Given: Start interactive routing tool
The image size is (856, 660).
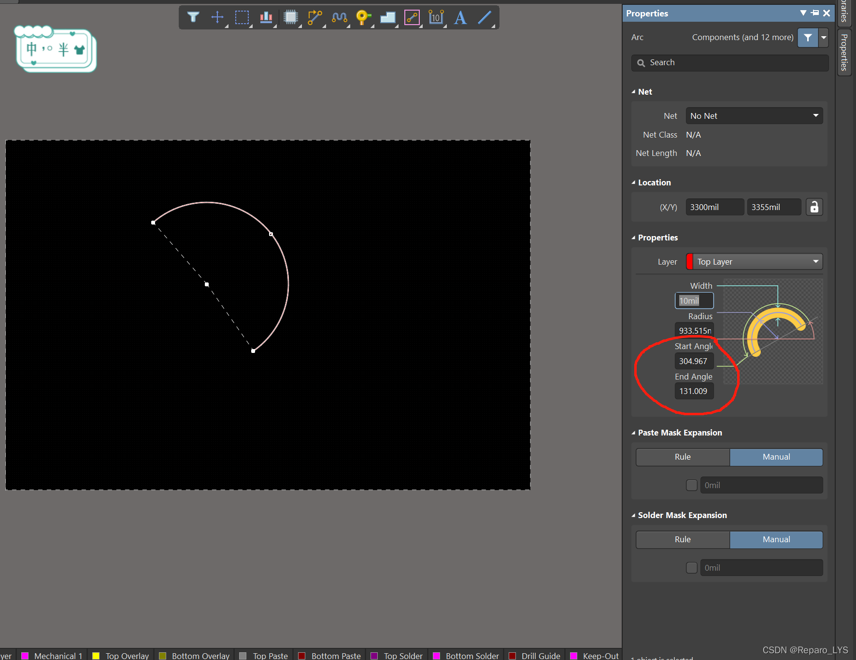Looking at the screenshot, I should (315, 17).
